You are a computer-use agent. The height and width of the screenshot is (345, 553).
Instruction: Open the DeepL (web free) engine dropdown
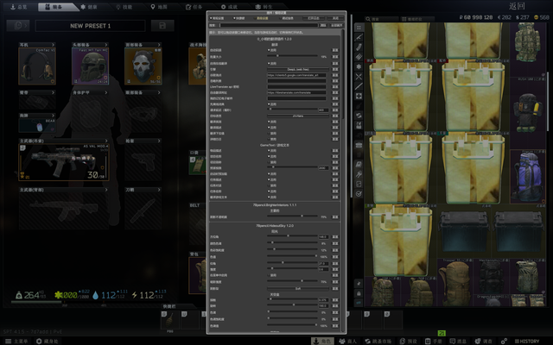click(x=298, y=69)
